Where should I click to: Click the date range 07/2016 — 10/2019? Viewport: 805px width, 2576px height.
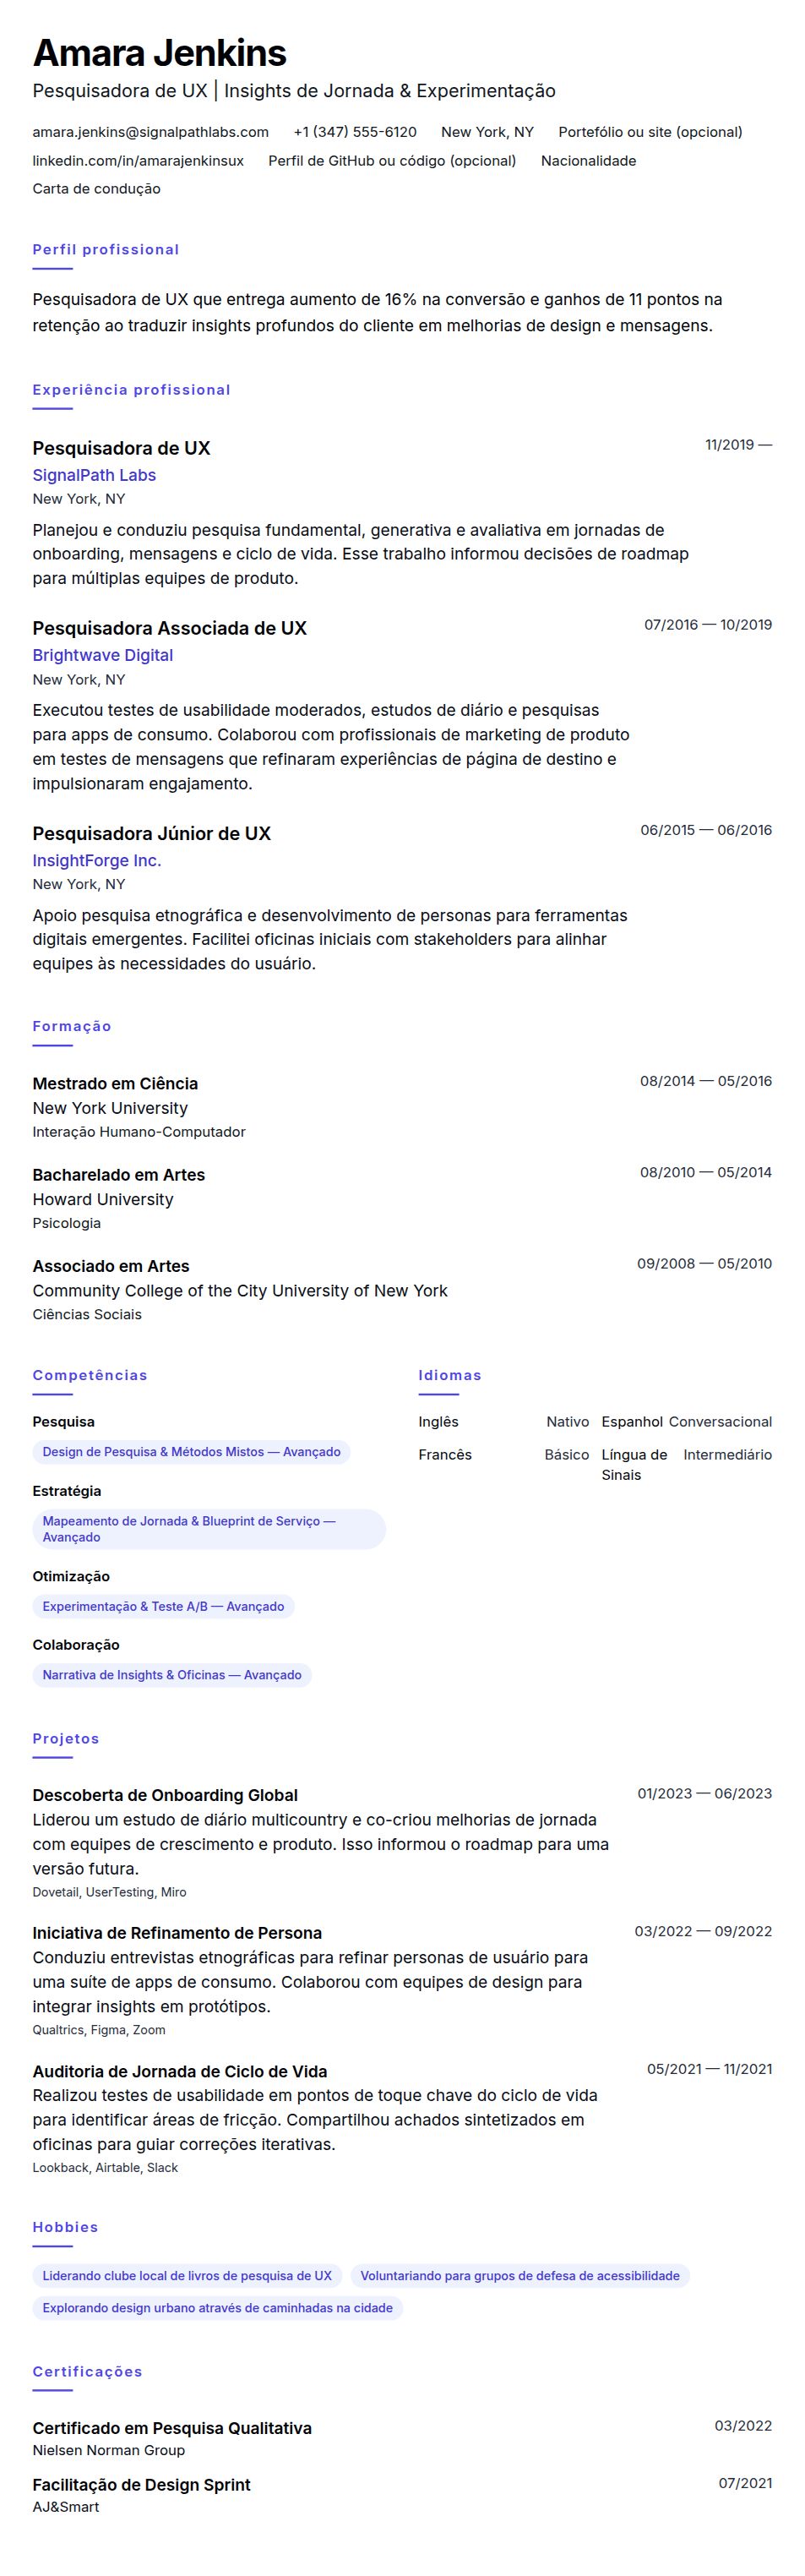click(x=708, y=625)
